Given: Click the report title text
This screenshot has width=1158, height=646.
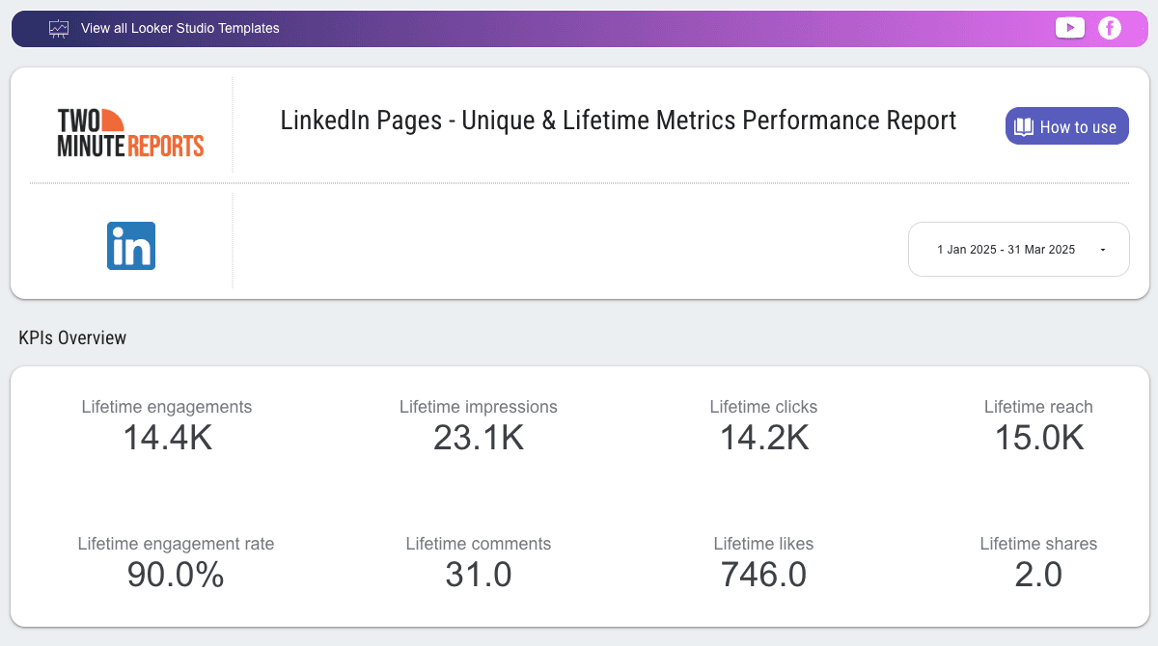Looking at the screenshot, I should pyautogui.click(x=618, y=120).
